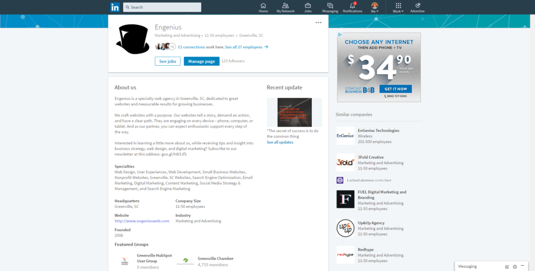Minimize the Messaging panel
This screenshot has width=535, height=271.
click(x=522, y=266)
